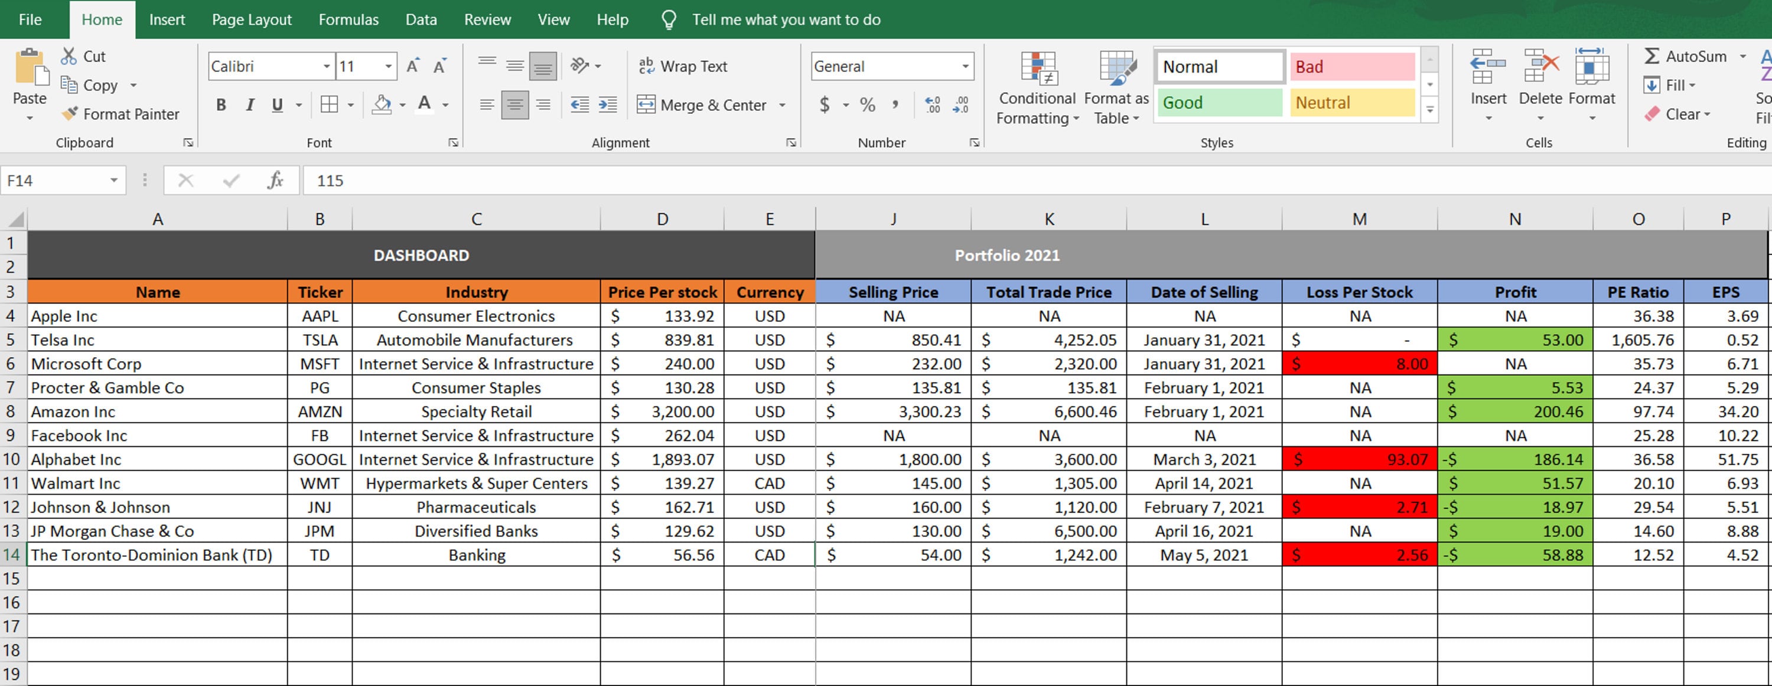Click Tell me what you want to do
Image resolution: width=1772 pixels, height=686 pixels.
(x=786, y=19)
